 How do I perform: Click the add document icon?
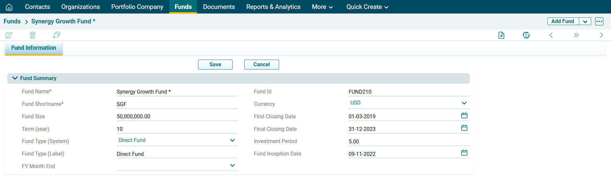click(x=501, y=35)
